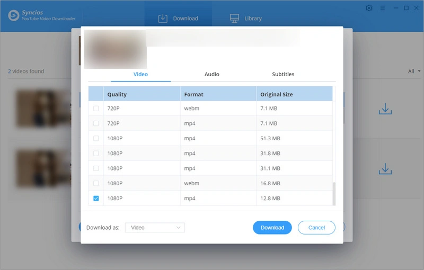Click the quality list vertical scrollbar
This screenshot has width=424, height=270.
334,194
